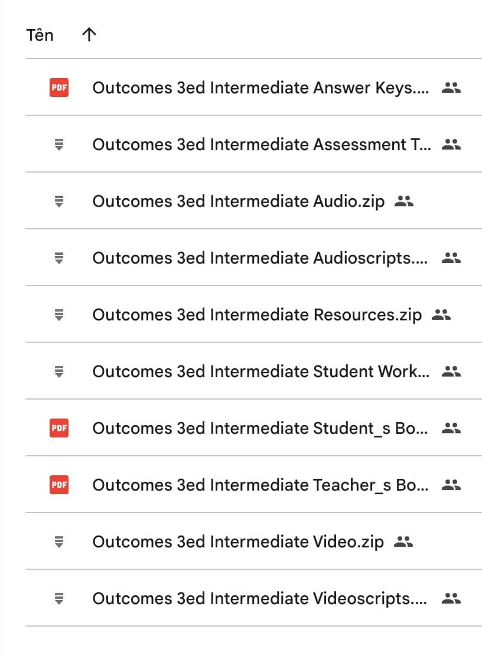Select "Outcomes 3ed Intermediate Videoscripts...." file name
Image resolution: width=482 pixels, height=655 pixels.
(x=259, y=599)
